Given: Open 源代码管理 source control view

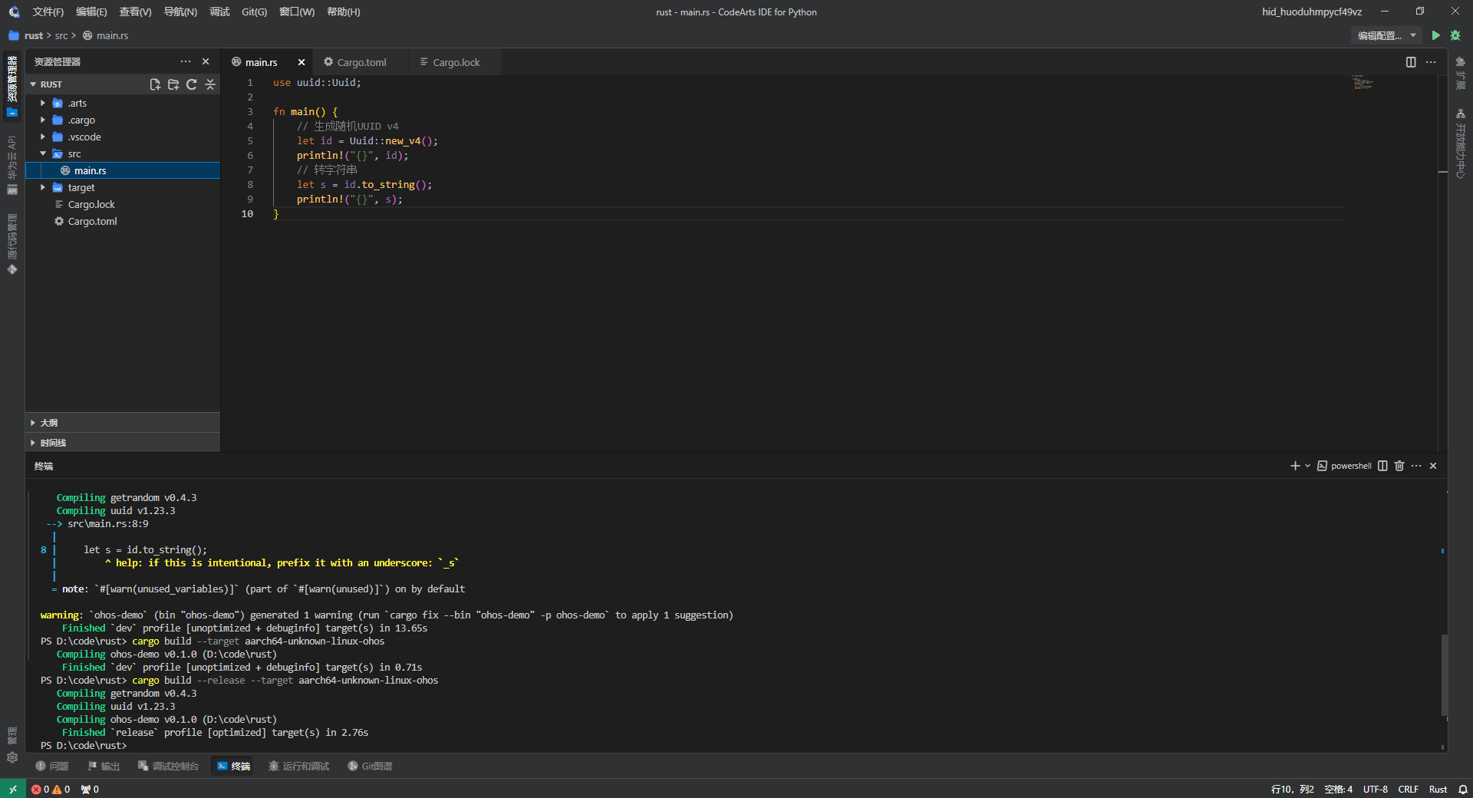Looking at the screenshot, I should click(x=12, y=244).
